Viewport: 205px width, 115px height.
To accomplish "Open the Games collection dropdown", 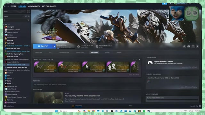I will (23, 16).
